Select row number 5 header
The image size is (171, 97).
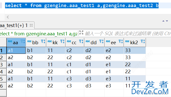(3, 79)
